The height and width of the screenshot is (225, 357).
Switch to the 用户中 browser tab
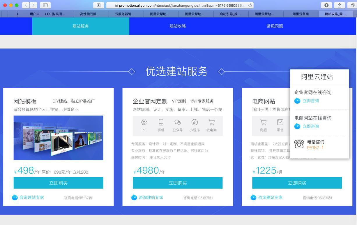28,14
